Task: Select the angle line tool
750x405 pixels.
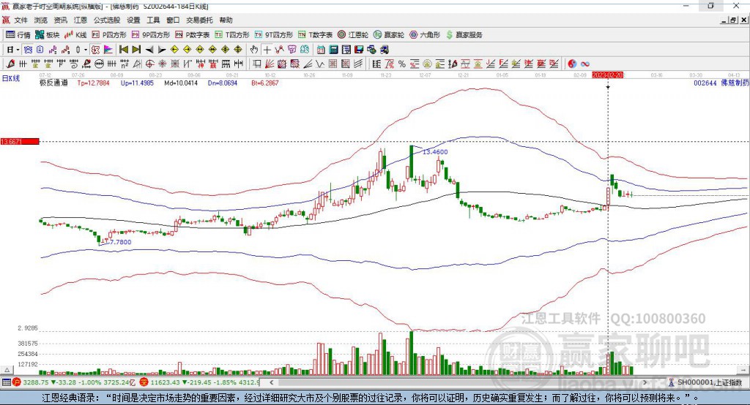Action: point(307,64)
